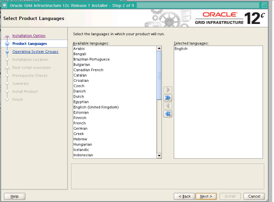The image size is (274, 202).
Task: Select English (United Kingdom) in the list
Action: (x=115, y=107)
